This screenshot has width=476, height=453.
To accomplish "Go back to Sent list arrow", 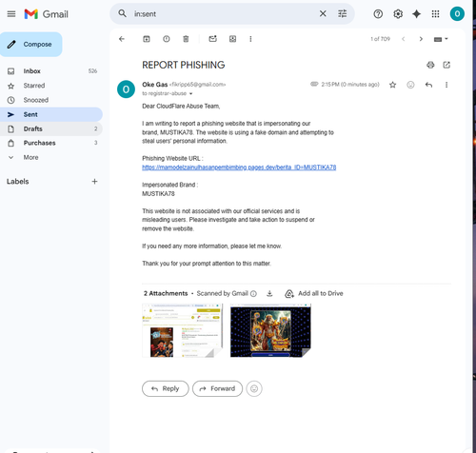I will coord(122,39).
